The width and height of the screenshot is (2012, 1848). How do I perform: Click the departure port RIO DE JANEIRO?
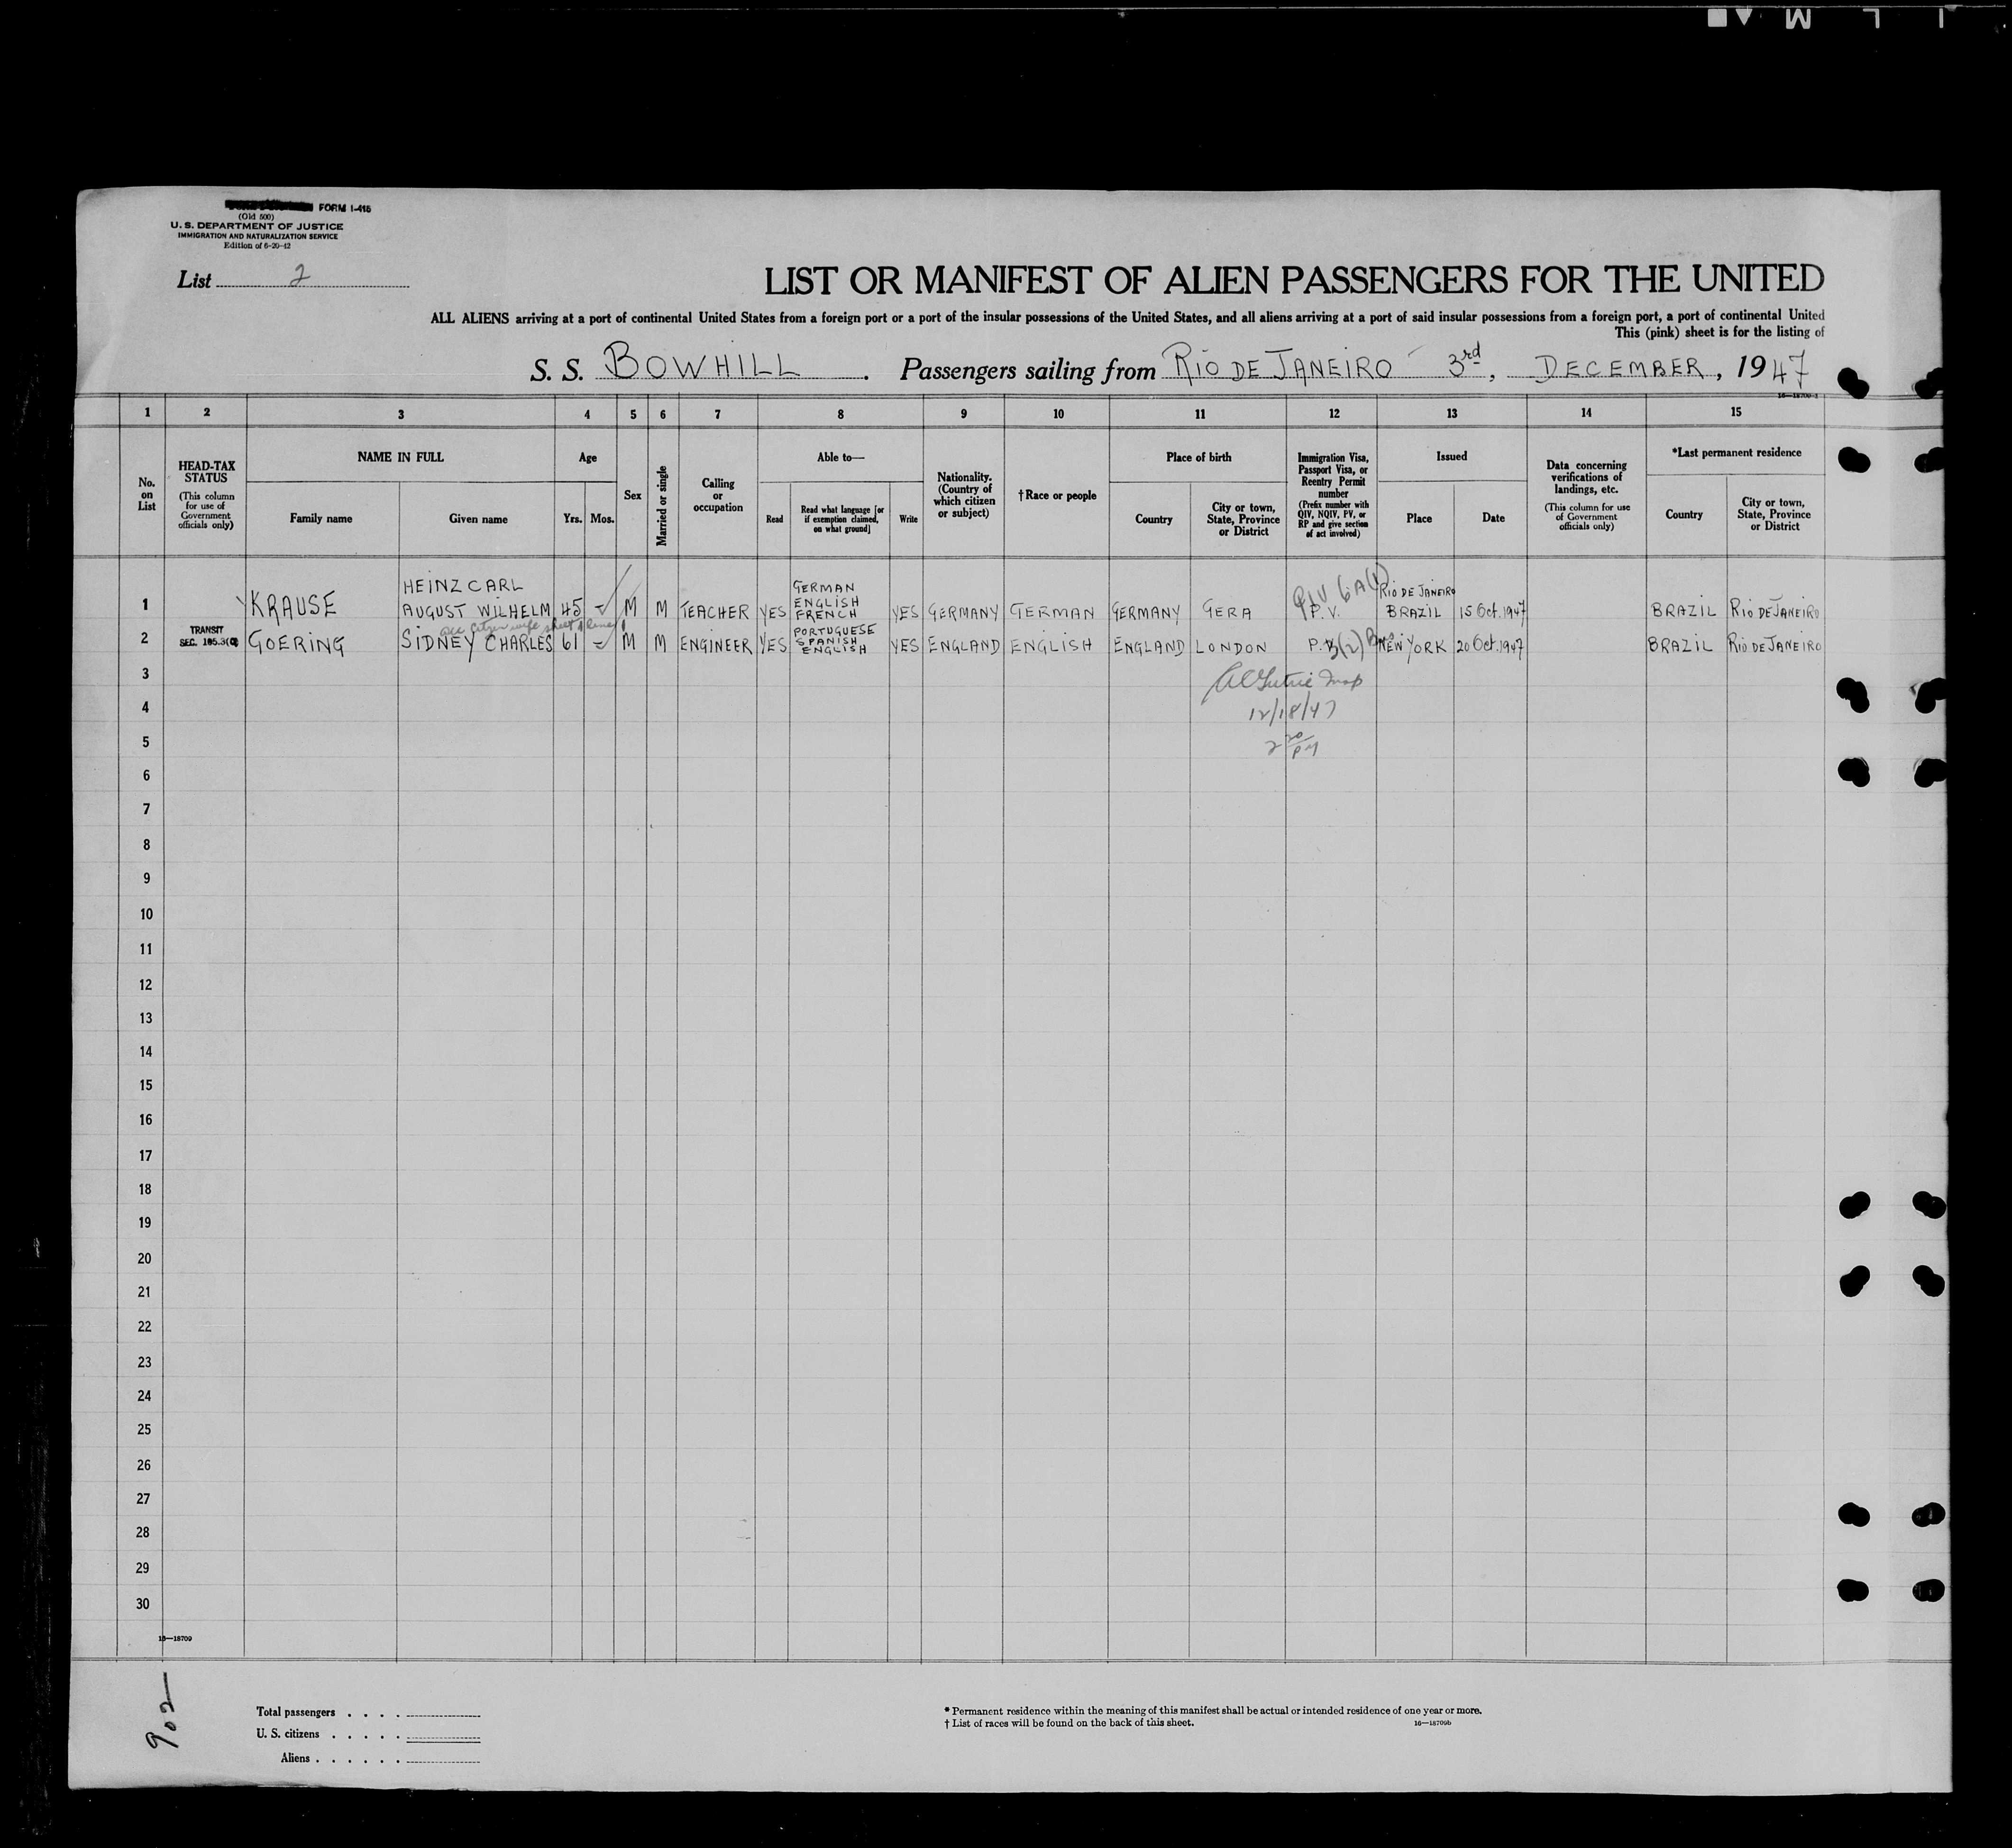coord(1280,366)
